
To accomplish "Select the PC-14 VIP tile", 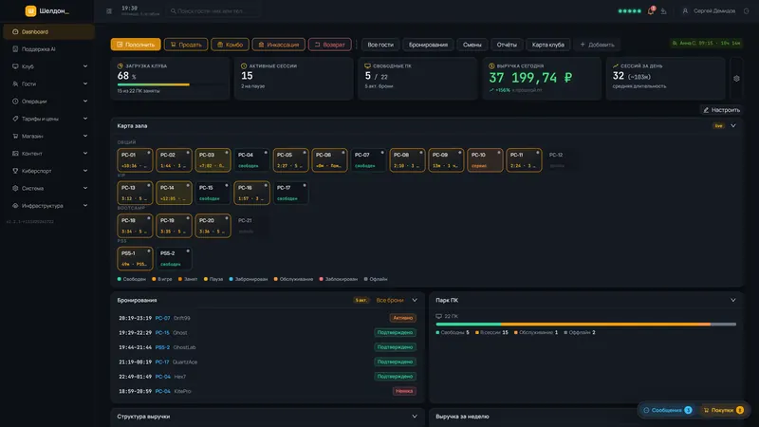I will (x=174, y=193).
